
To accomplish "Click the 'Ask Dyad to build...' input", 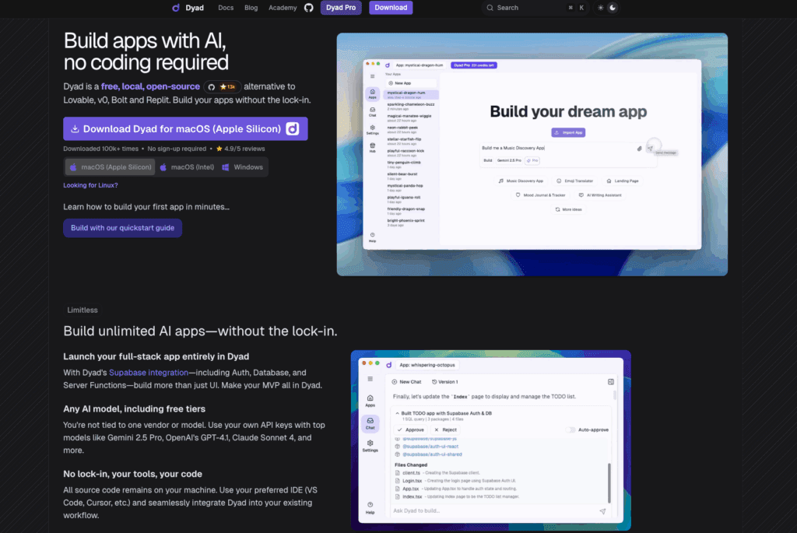I will [493, 510].
